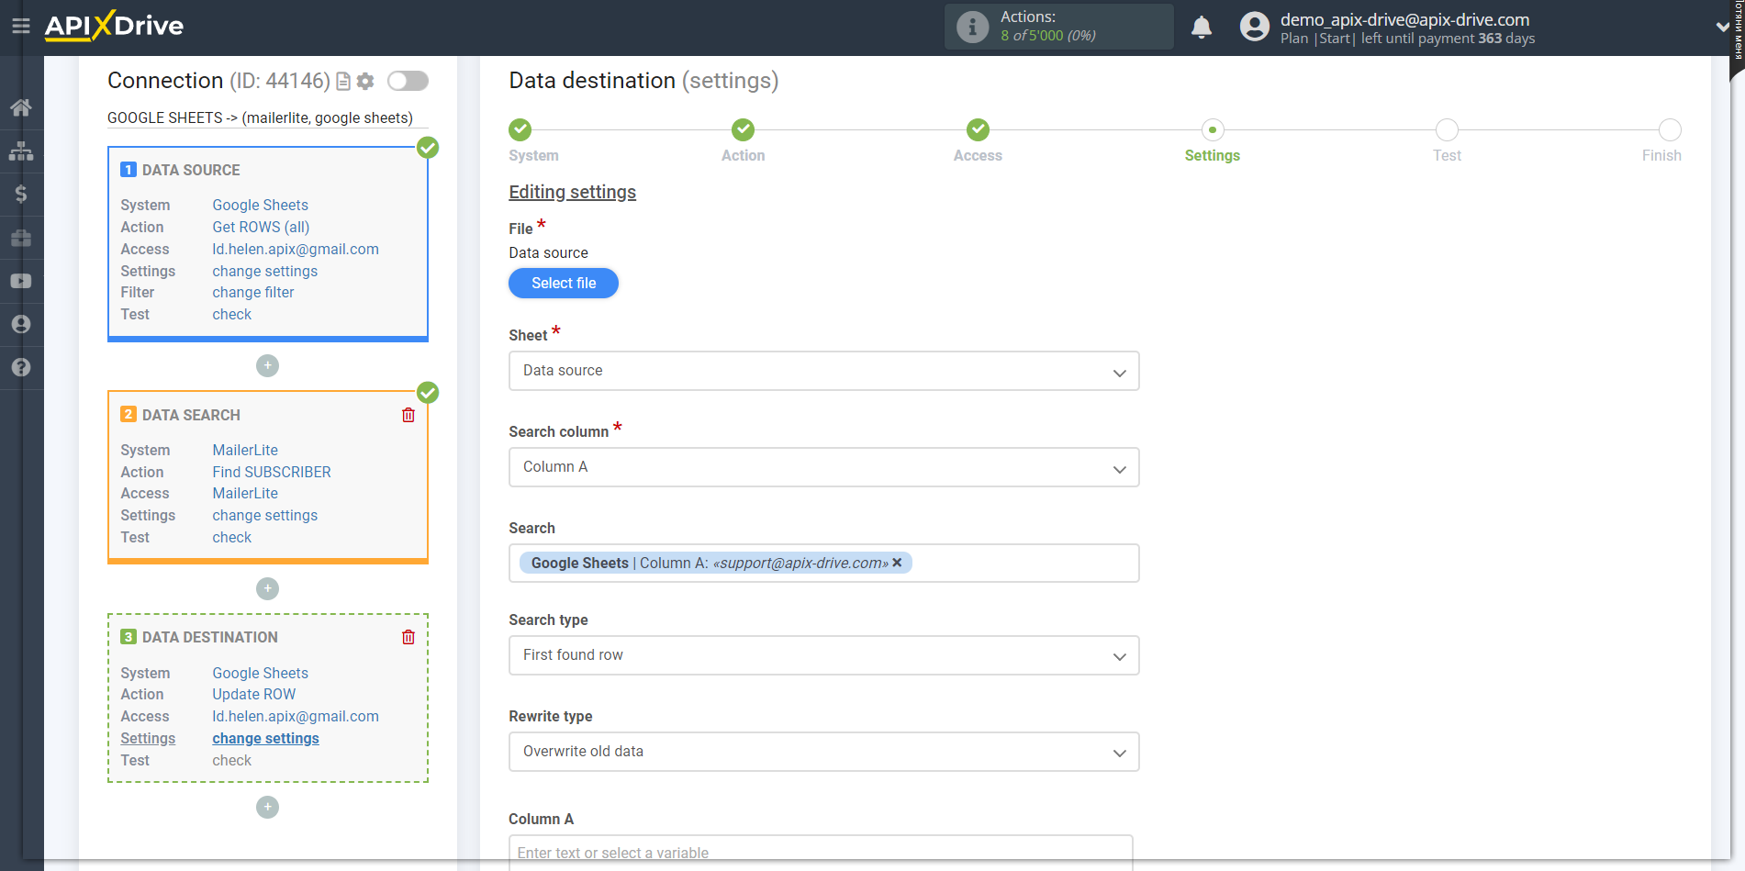Click the connection document copy icon

click(x=343, y=82)
